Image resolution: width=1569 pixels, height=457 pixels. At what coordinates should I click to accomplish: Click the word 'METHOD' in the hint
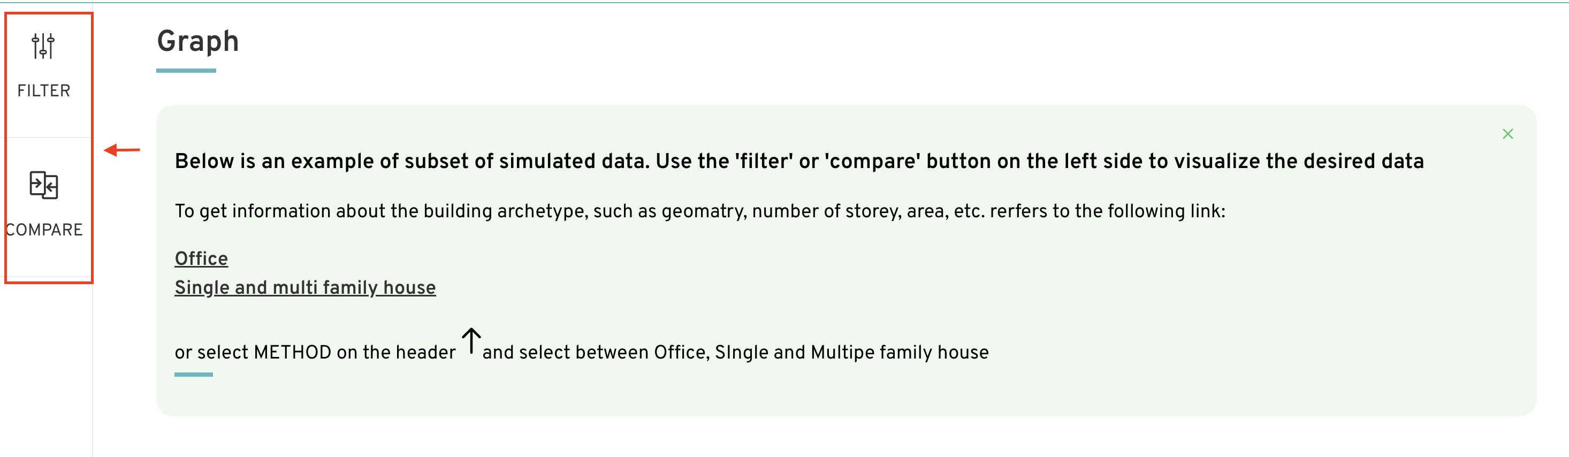point(292,352)
